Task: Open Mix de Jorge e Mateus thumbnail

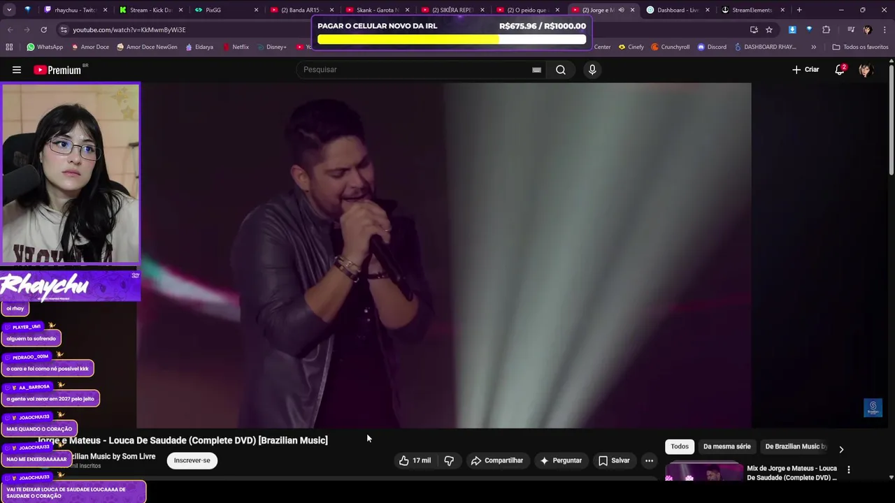Action: tap(704, 472)
